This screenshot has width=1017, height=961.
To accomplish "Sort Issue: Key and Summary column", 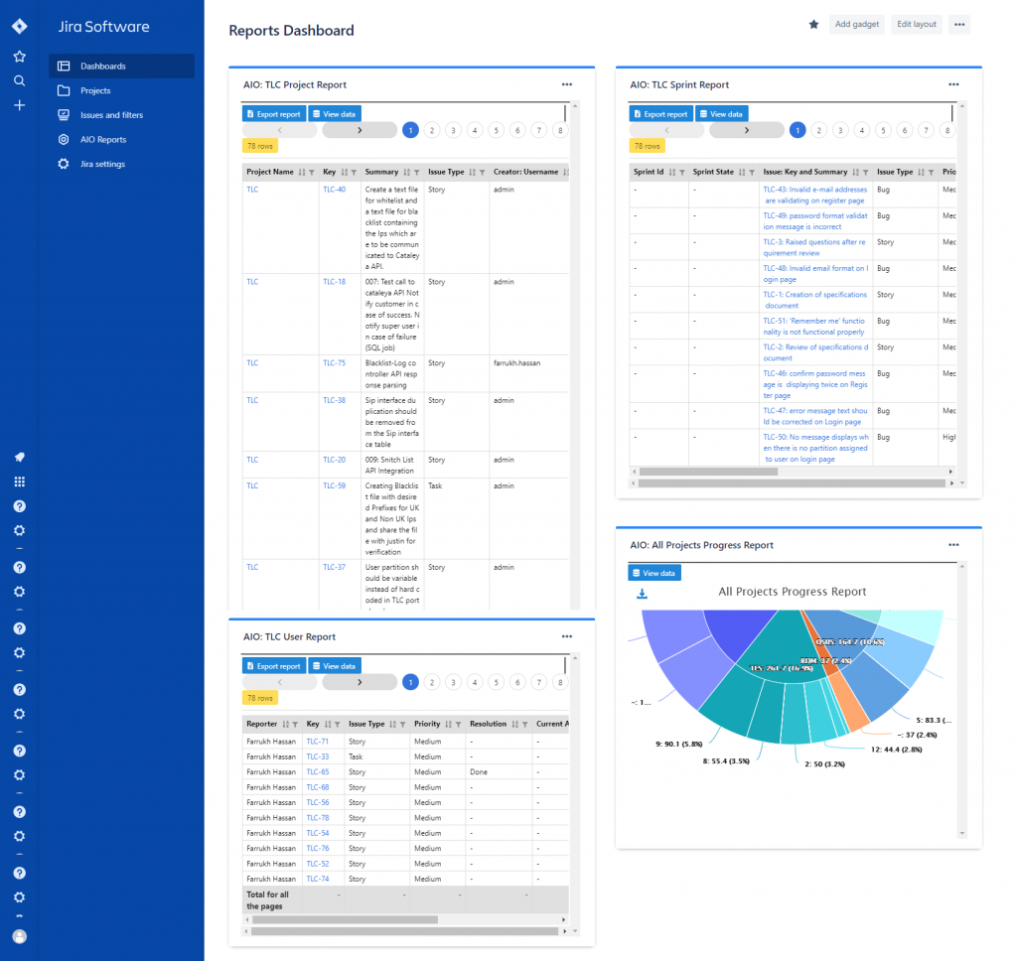I will (x=855, y=172).
